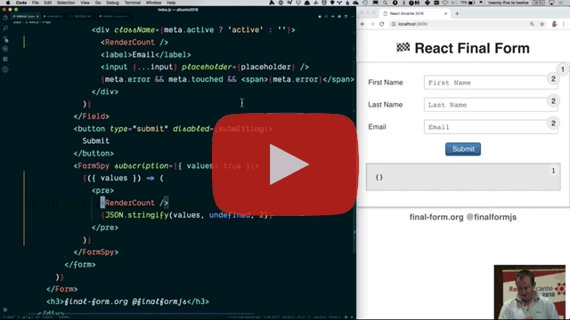Viewport: 570px width, 320px height.
Task: Click the <pre> opening tag line
Action: point(102,190)
